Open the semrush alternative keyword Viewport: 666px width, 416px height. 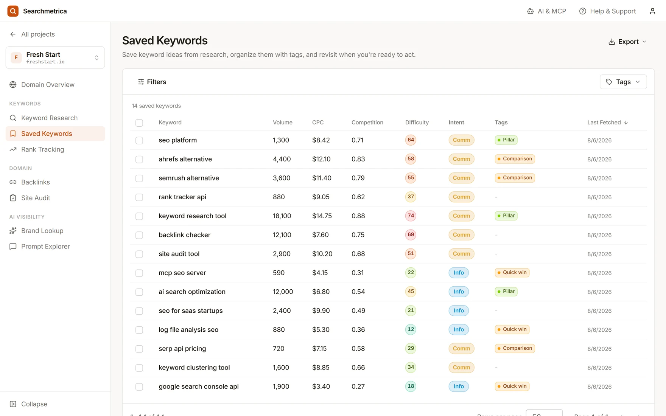point(189,178)
